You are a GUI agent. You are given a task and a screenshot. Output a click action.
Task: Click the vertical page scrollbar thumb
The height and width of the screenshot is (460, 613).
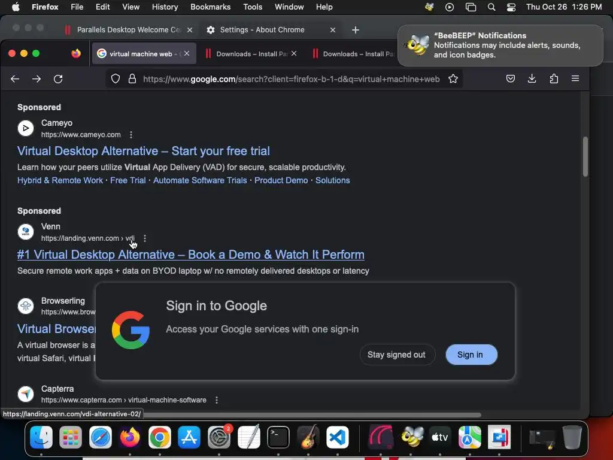click(x=585, y=156)
